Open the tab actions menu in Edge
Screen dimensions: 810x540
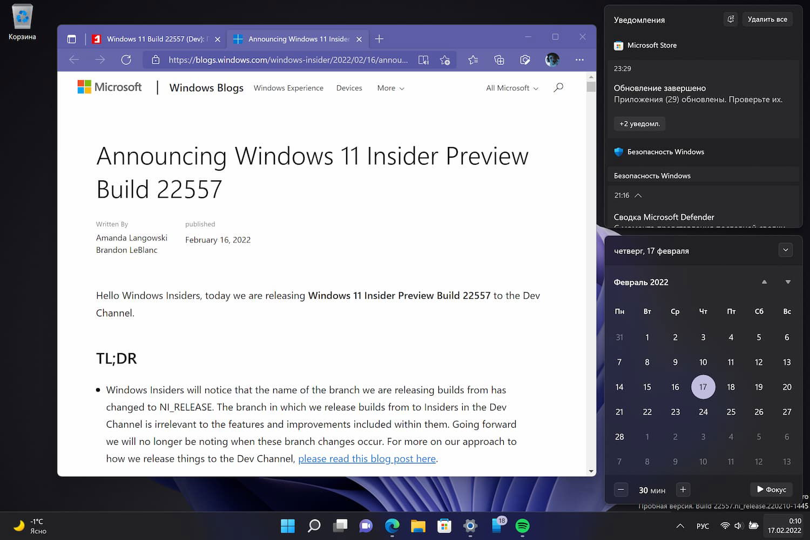point(72,39)
